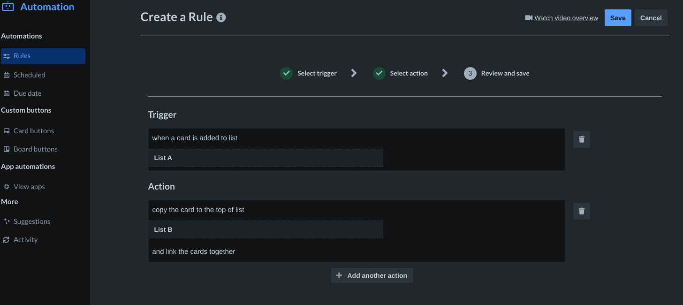Go to Due date automations

tap(27, 93)
